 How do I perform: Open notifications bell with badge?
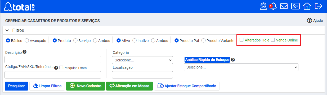273,6
